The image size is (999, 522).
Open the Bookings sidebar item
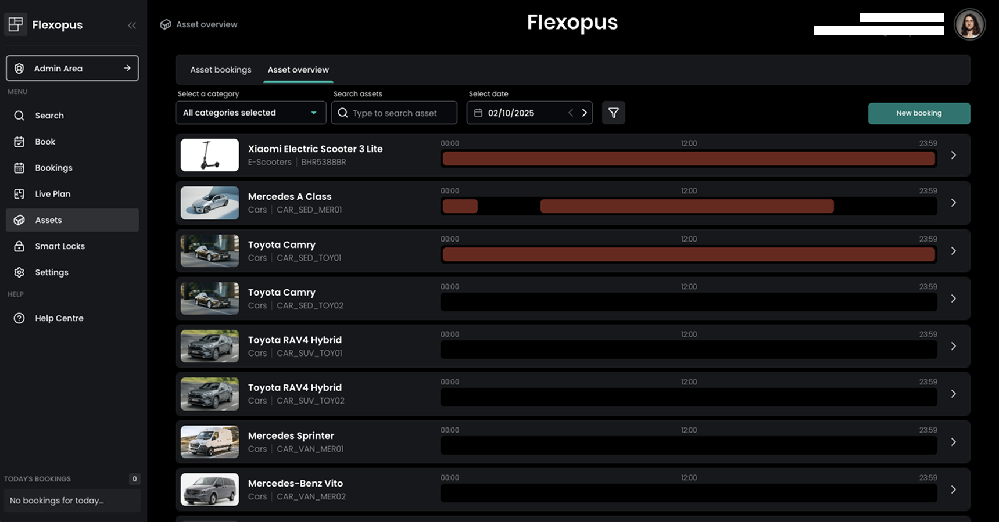tap(53, 168)
